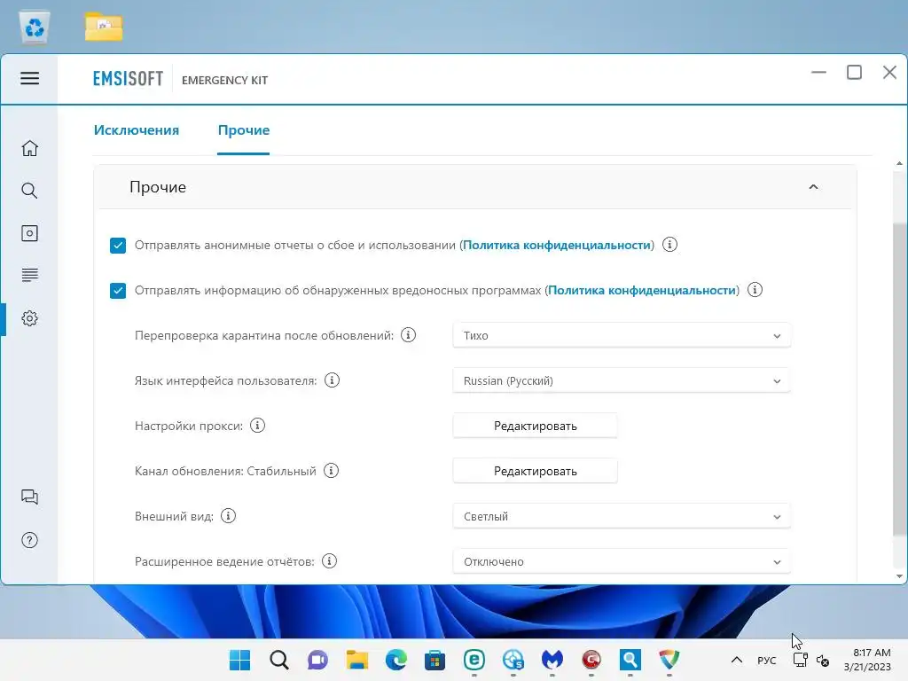The width and height of the screenshot is (908, 681).
Task: Open File Explorer from taskbar
Action: [357, 660]
